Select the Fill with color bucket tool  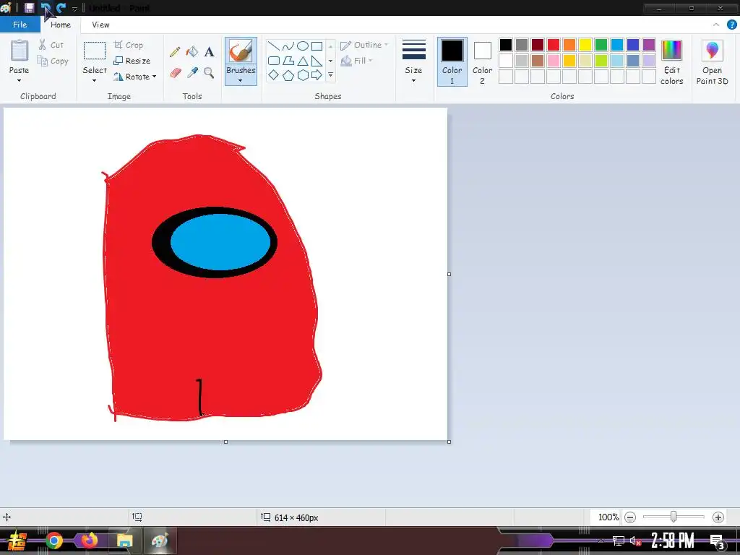click(x=192, y=51)
